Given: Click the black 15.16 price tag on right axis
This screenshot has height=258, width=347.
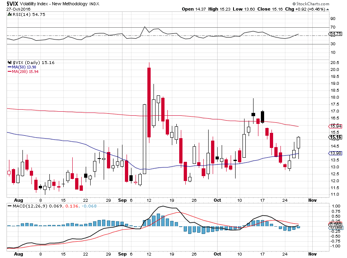Looking at the screenshot, I should click(336, 137).
